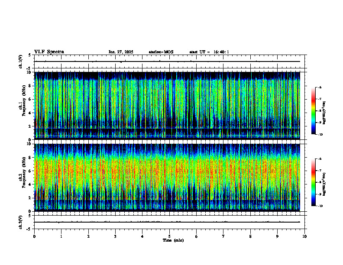The image size is (343, 265).
Task: Click the ch.2 color bar "log(PSD)" label
Action: point(324,184)
